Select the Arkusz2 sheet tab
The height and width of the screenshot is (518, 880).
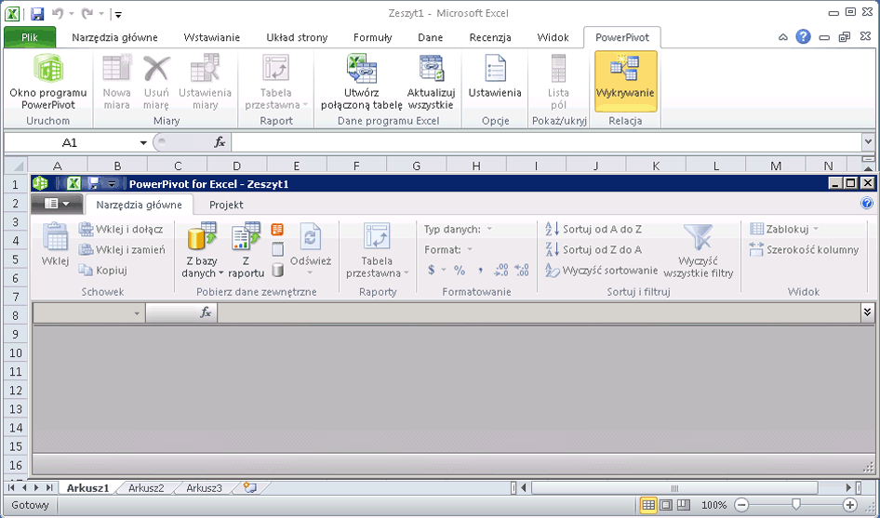(146, 487)
